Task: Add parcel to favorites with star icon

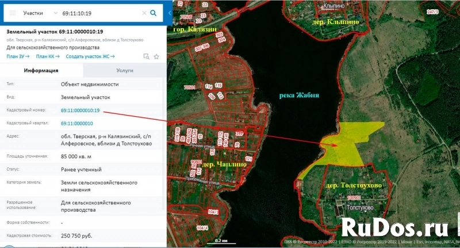Action: coord(156,56)
